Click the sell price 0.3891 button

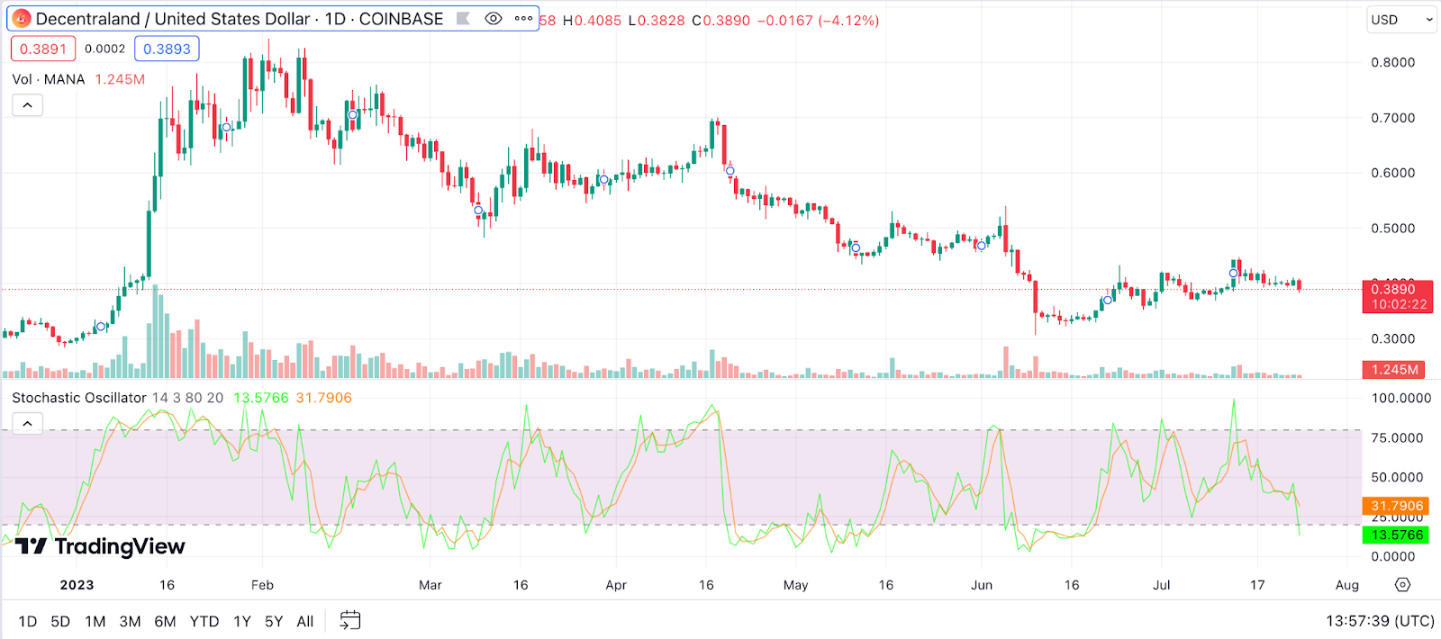(x=43, y=49)
